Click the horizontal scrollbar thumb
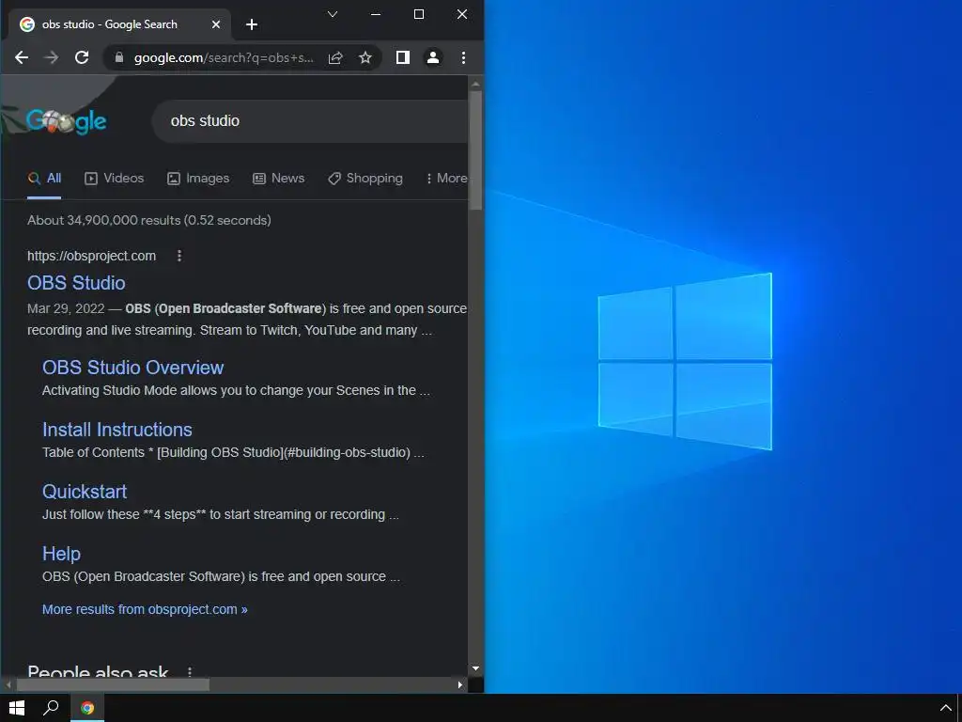 113,684
